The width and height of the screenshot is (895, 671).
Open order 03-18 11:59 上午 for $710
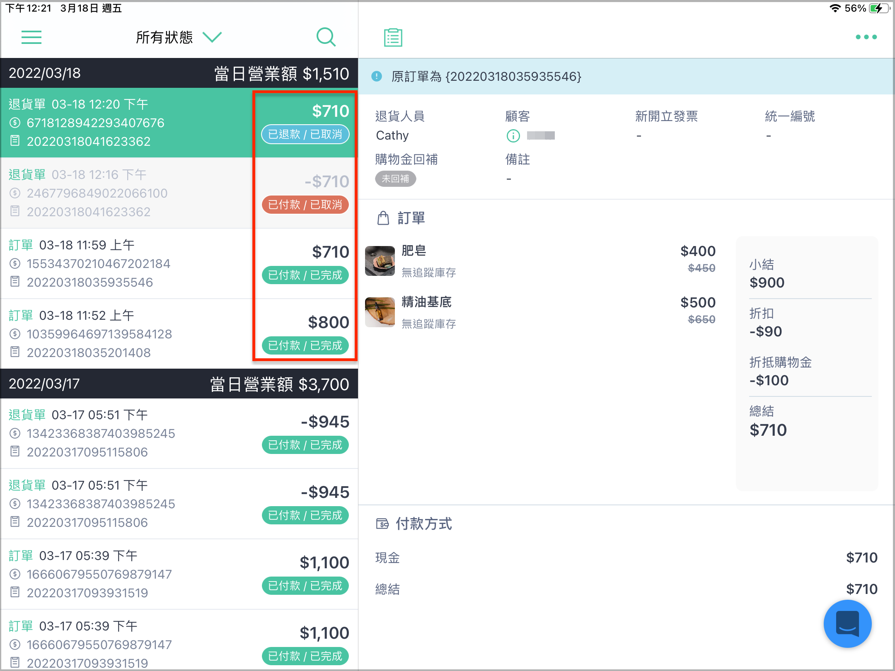179,263
